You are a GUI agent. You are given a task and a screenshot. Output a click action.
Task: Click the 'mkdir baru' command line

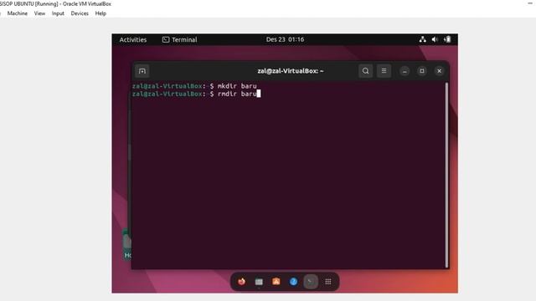point(194,86)
